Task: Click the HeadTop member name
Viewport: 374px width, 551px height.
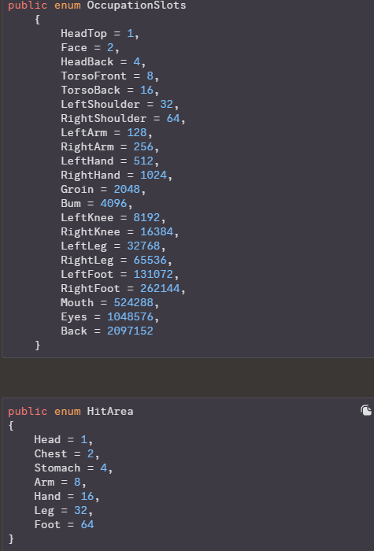Action: (83, 33)
